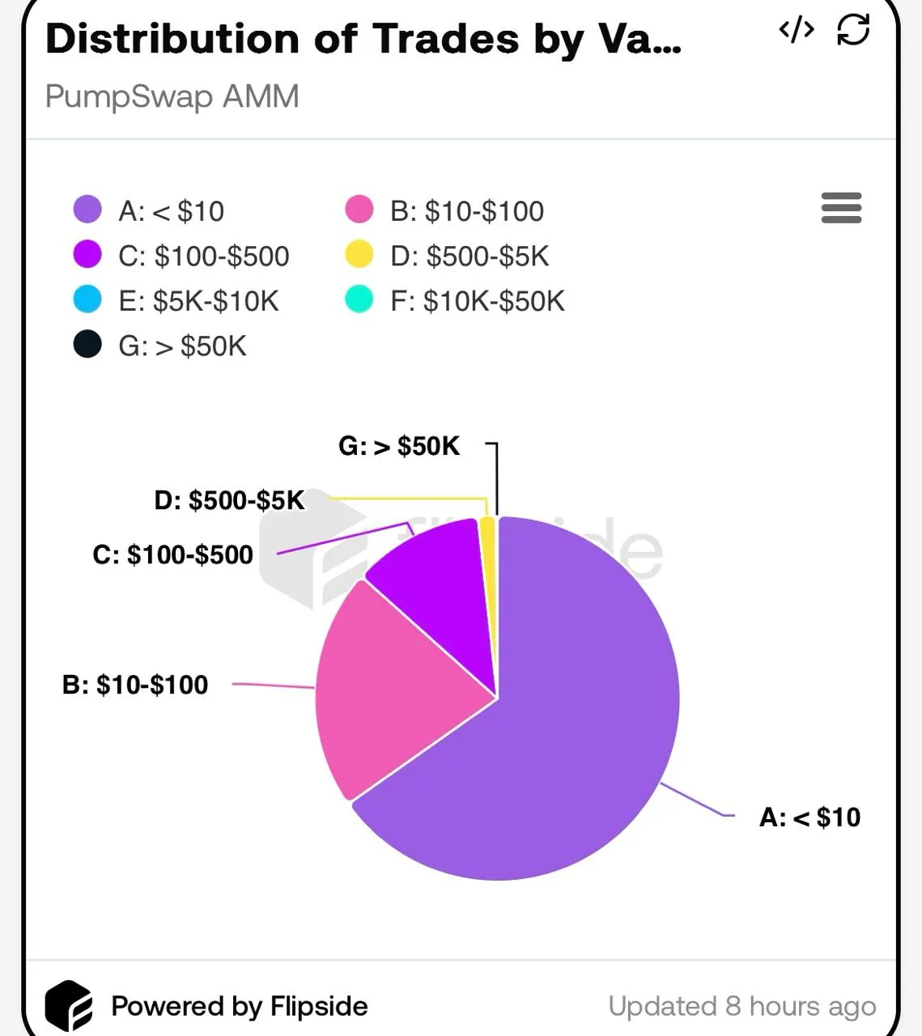The width and height of the screenshot is (922, 1036).
Task: Toggle legend item B: $10-$100
Action: (x=466, y=210)
